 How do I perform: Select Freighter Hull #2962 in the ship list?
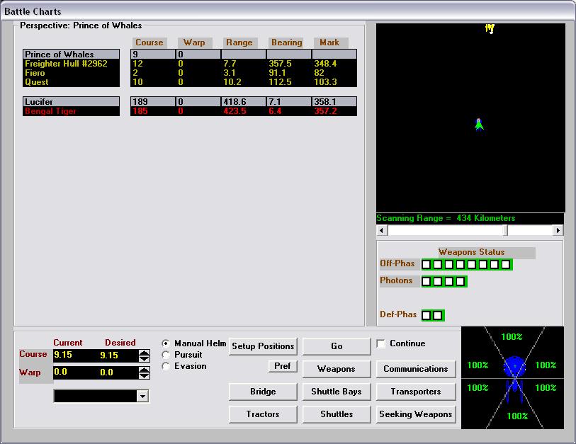tap(72, 64)
